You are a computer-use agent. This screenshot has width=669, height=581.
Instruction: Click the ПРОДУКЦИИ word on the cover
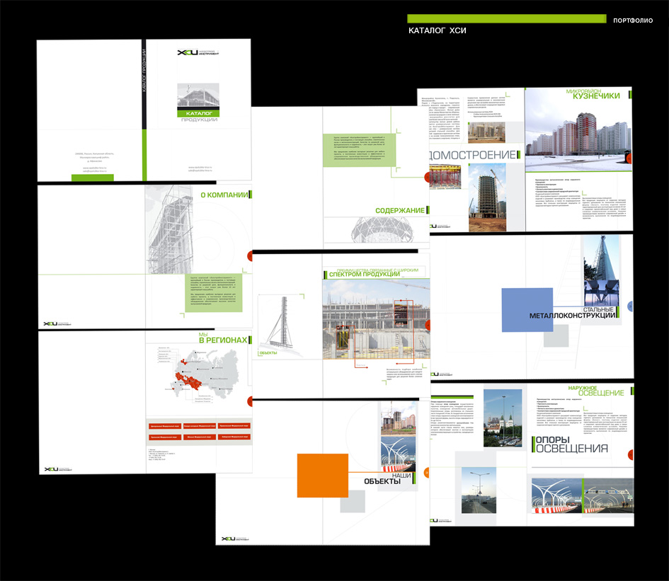[x=199, y=120]
